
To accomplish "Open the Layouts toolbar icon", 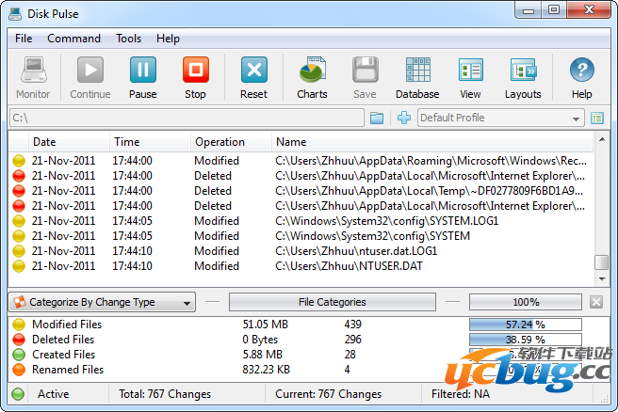I will (x=523, y=72).
